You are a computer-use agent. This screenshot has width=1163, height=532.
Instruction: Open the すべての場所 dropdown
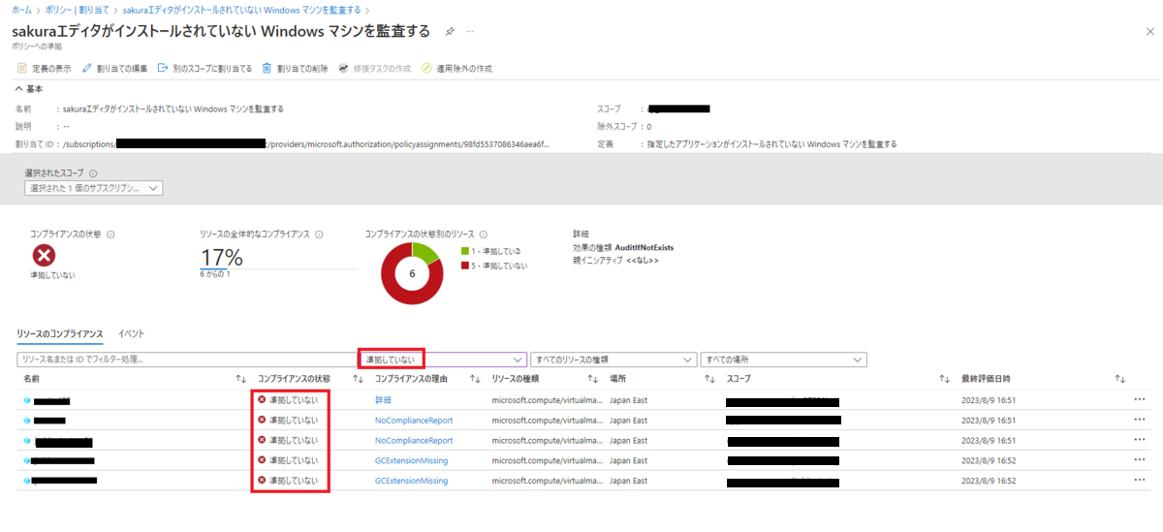click(x=783, y=360)
